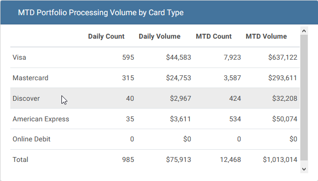This screenshot has width=318, height=181.
Task: Click American Express daily count 35
Action: point(130,119)
